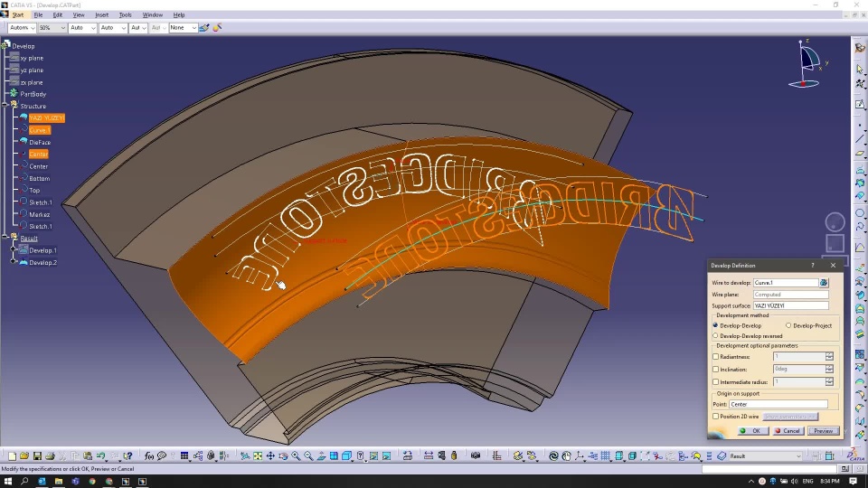
Task: Open a file with the folder icon
Action: pos(24,455)
